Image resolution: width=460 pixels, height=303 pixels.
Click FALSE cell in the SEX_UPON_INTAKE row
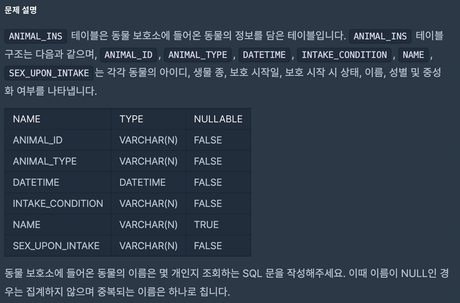(x=218, y=246)
